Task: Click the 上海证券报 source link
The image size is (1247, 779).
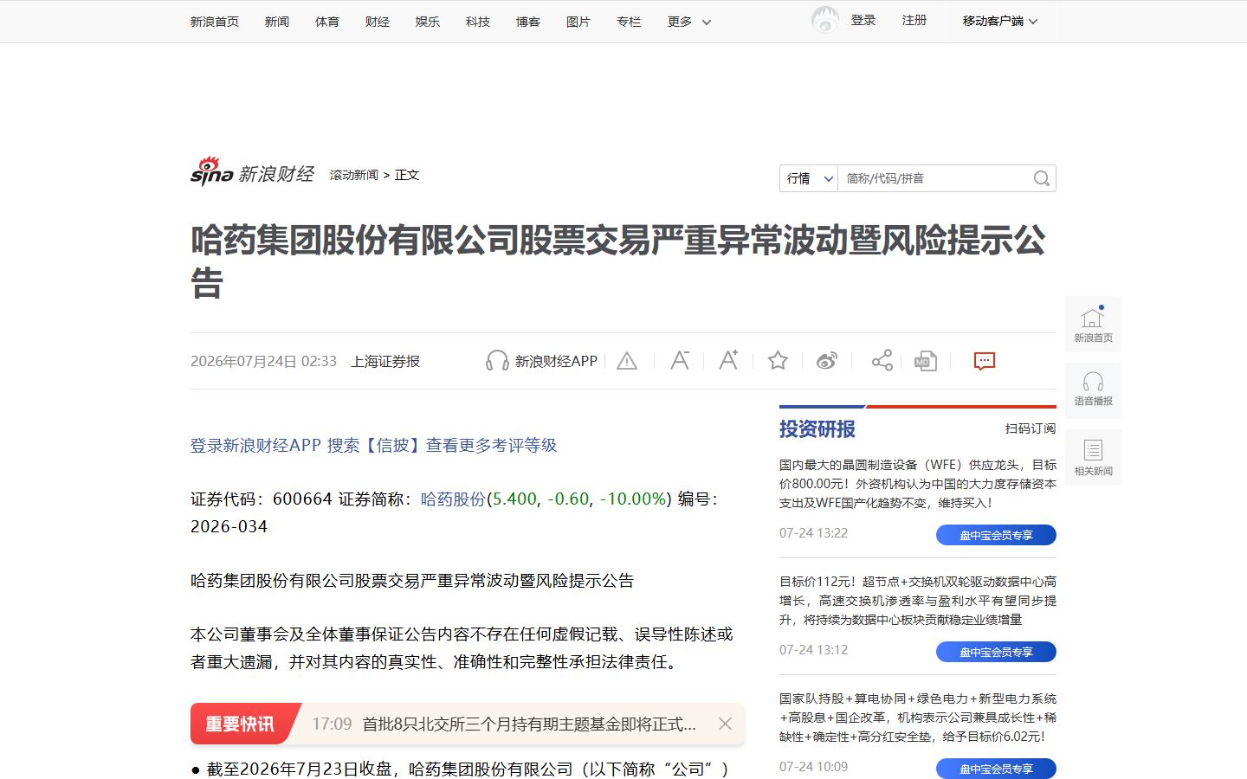Action: (385, 361)
